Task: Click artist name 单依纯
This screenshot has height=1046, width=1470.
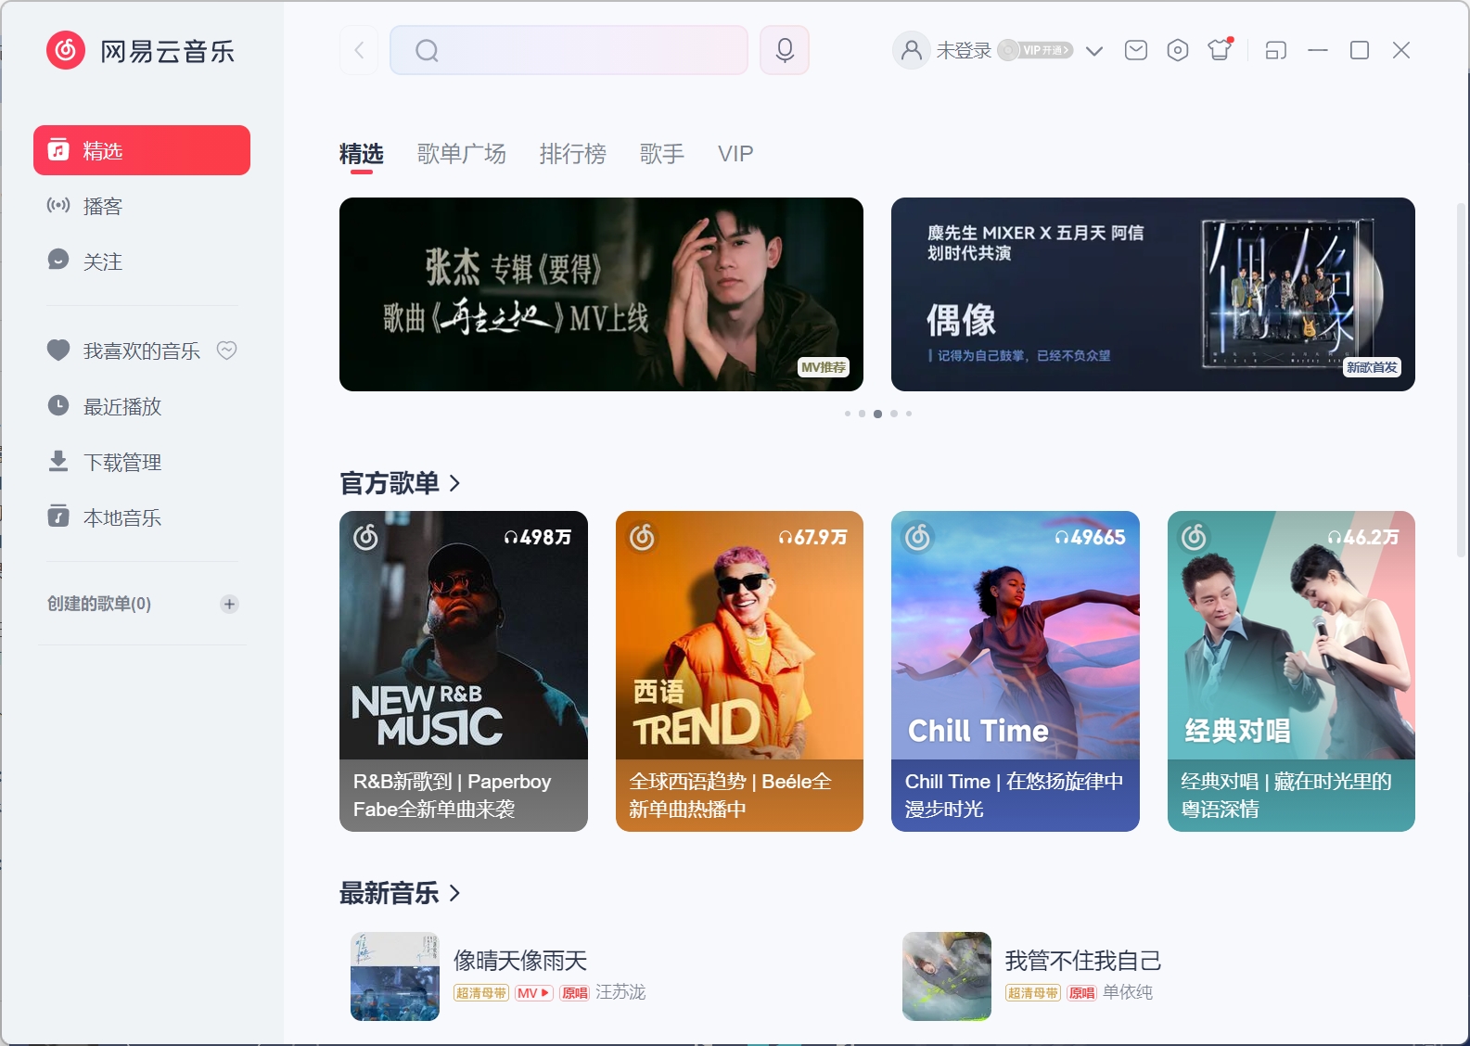Action: click(x=1128, y=992)
